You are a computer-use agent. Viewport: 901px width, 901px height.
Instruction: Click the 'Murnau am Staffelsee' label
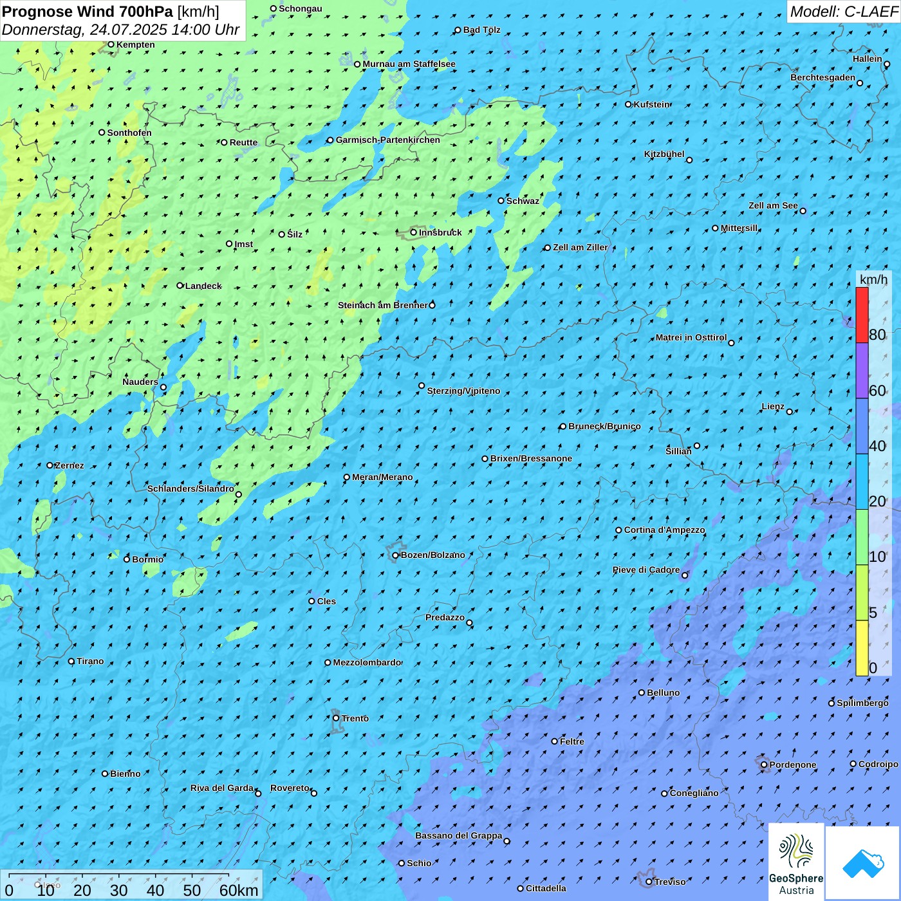tap(409, 64)
